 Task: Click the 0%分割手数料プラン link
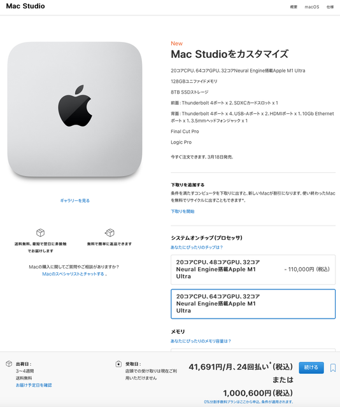(x=248, y=402)
